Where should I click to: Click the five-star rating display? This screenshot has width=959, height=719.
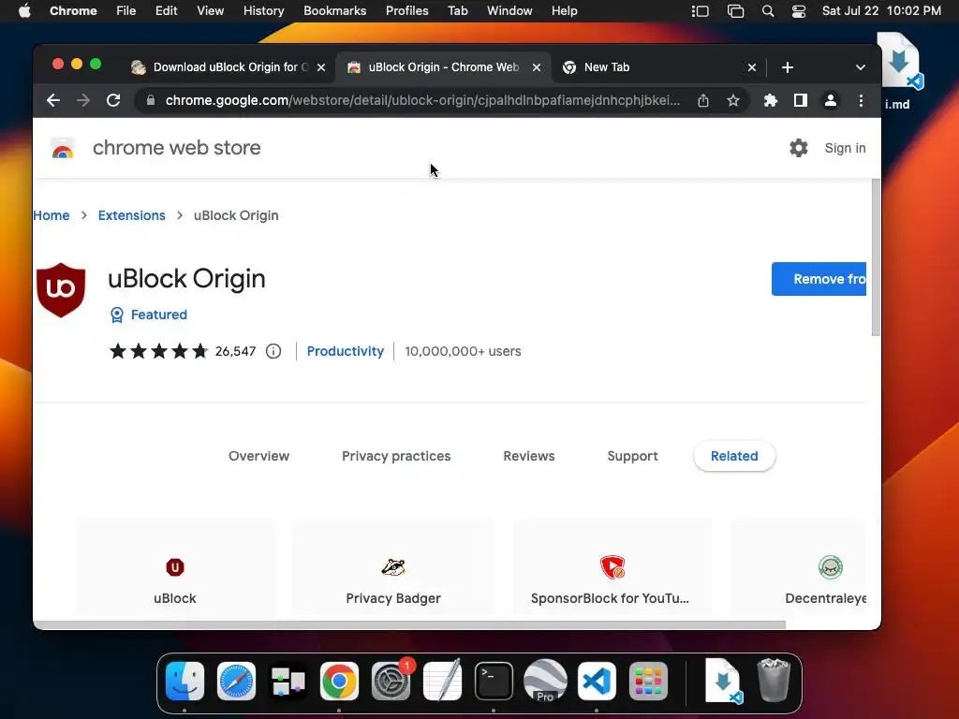pyautogui.click(x=159, y=351)
